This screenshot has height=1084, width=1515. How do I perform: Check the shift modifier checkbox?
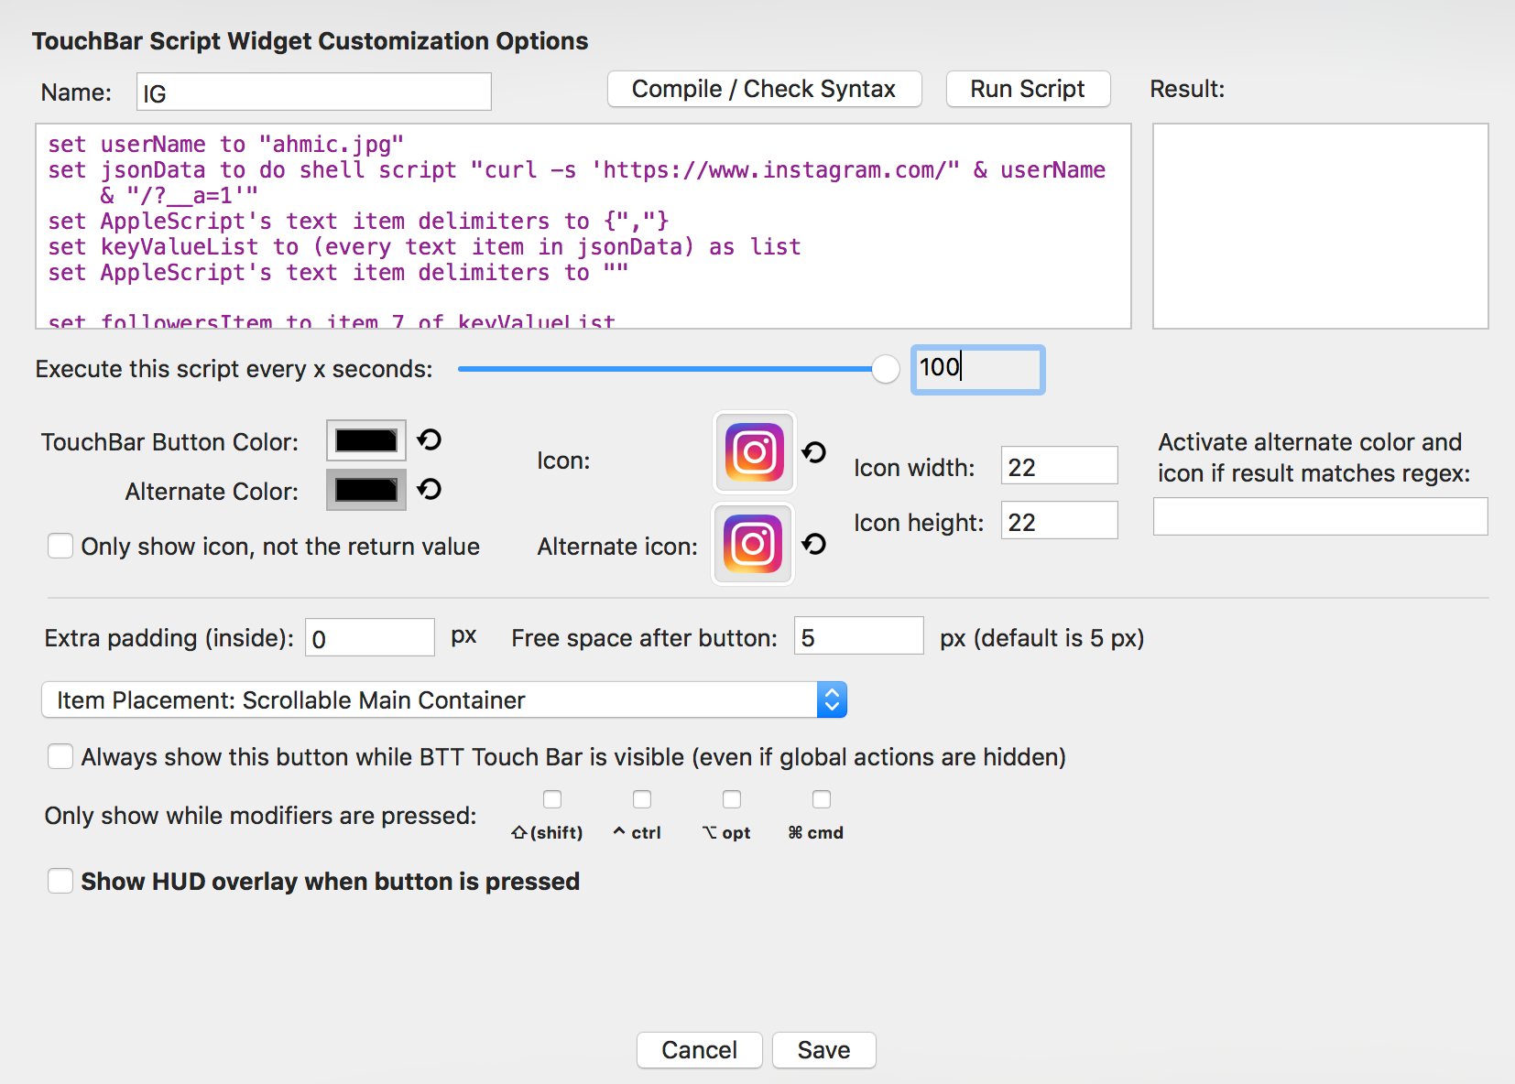tap(552, 799)
